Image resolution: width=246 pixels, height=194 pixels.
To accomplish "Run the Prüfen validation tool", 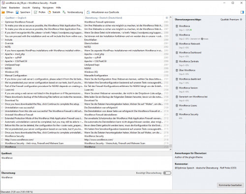I will [39, 12].
